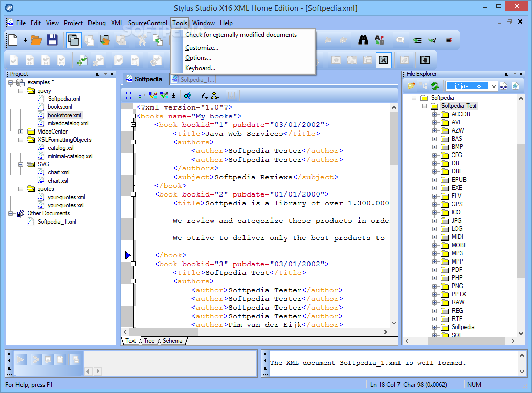The image size is (532, 393).
Task: Click the rightmost page icon in File Explorer toolbar
Action: (516, 86)
